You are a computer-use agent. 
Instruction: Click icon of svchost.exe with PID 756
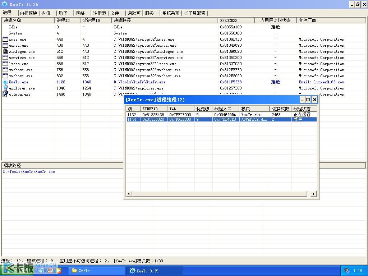point(5,70)
